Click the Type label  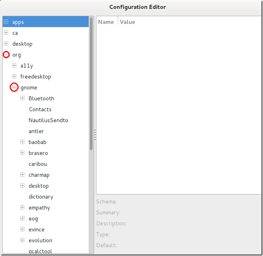103,234
